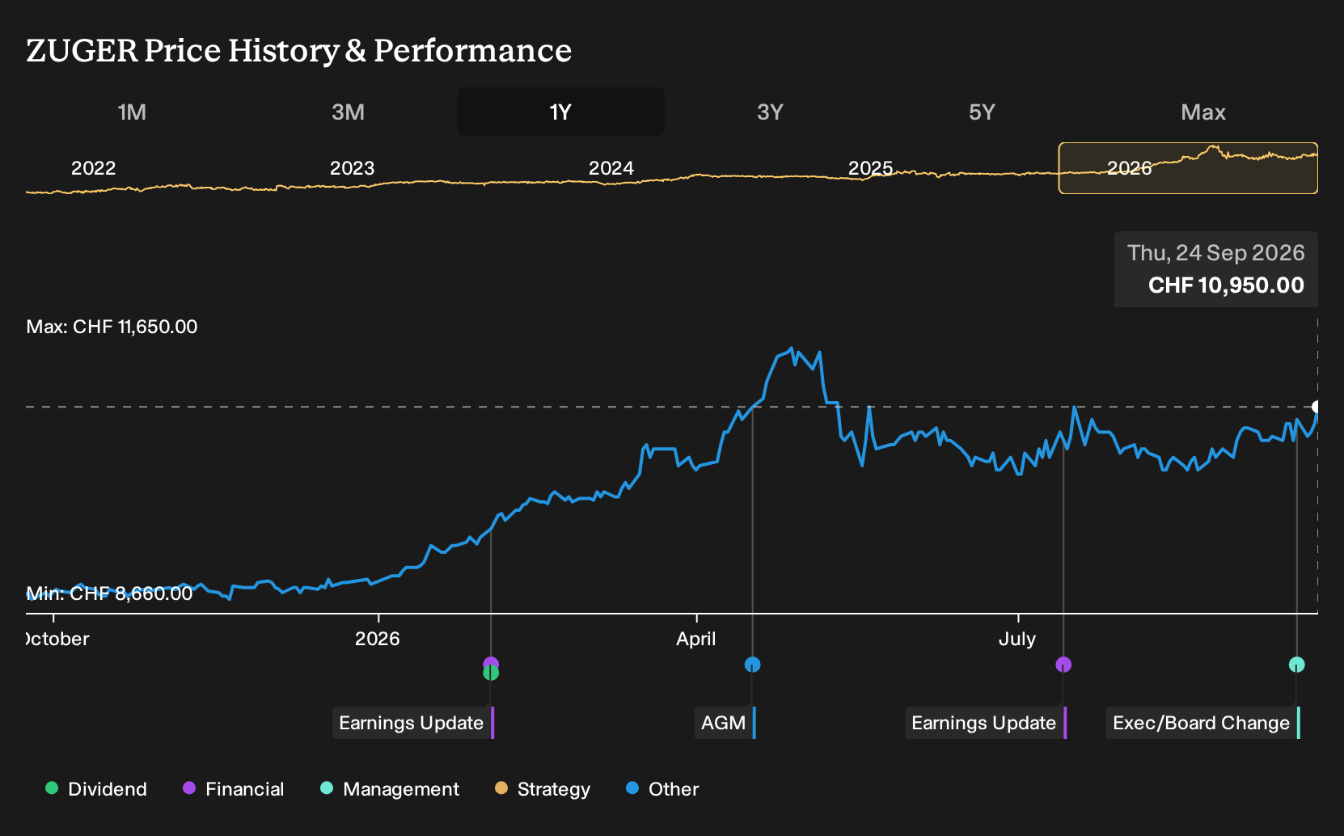The width and height of the screenshot is (1344, 836).
Task: Toggle the Financial legend filter
Action: tap(234, 789)
